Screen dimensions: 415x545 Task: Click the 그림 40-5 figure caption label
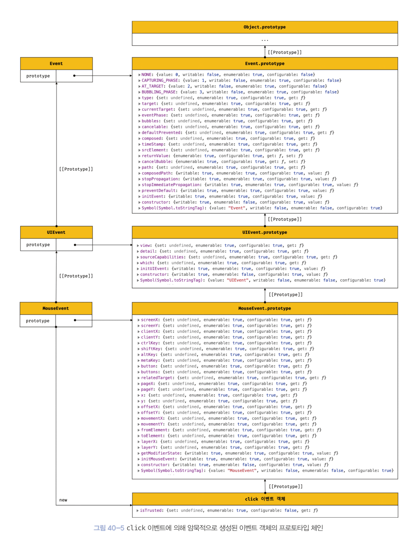click(109, 528)
